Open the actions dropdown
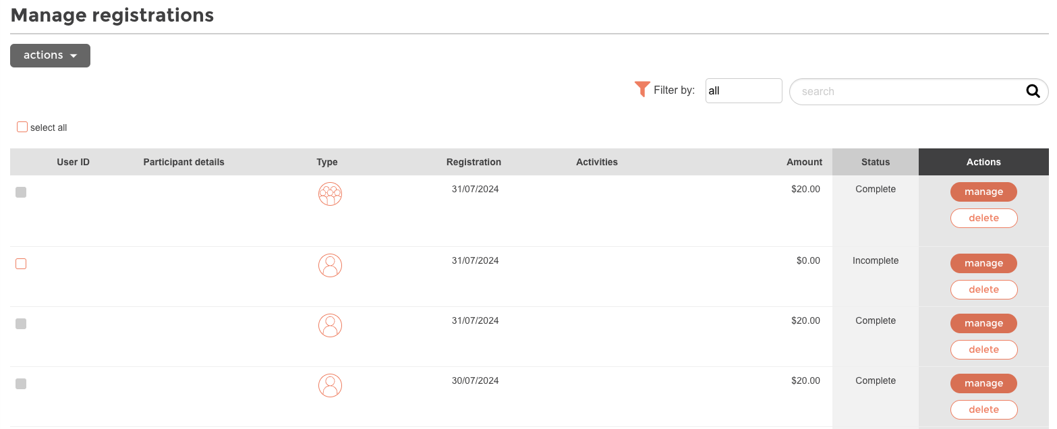 50,55
